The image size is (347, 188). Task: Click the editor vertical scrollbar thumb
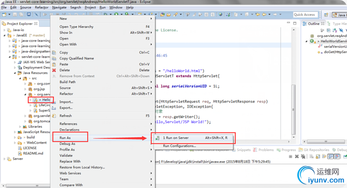[x=293, y=110]
